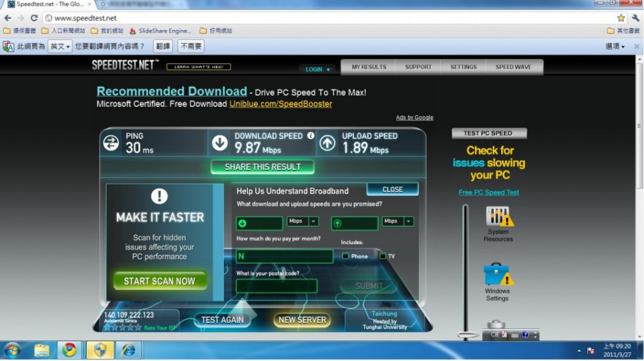Click the download speed arrow icon
Viewport: 644px width, 361px height.
220,142
